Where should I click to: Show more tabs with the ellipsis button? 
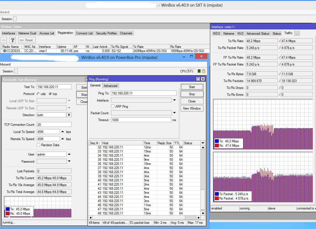point(297,34)
